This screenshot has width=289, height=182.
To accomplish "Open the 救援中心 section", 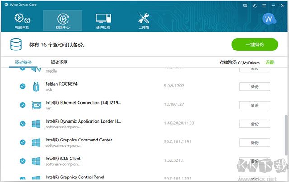I will [x=63, y=21].
